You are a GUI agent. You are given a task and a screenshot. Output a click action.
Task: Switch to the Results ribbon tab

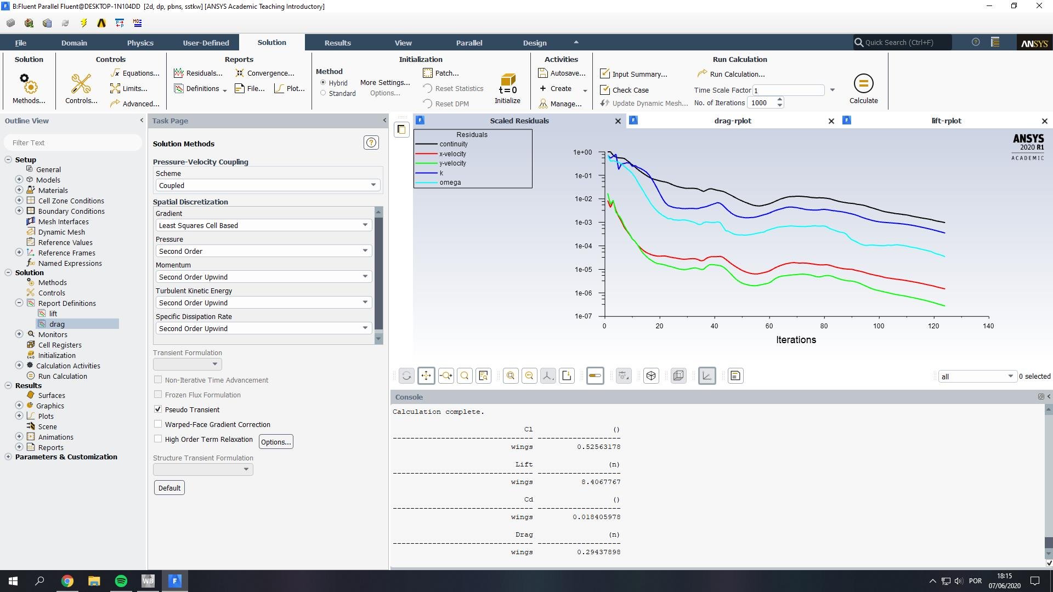[x=337, y=43]
